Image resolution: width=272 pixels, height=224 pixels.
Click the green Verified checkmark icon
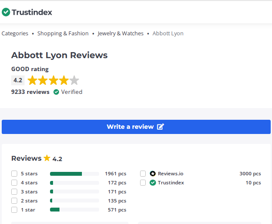(56, 92)
